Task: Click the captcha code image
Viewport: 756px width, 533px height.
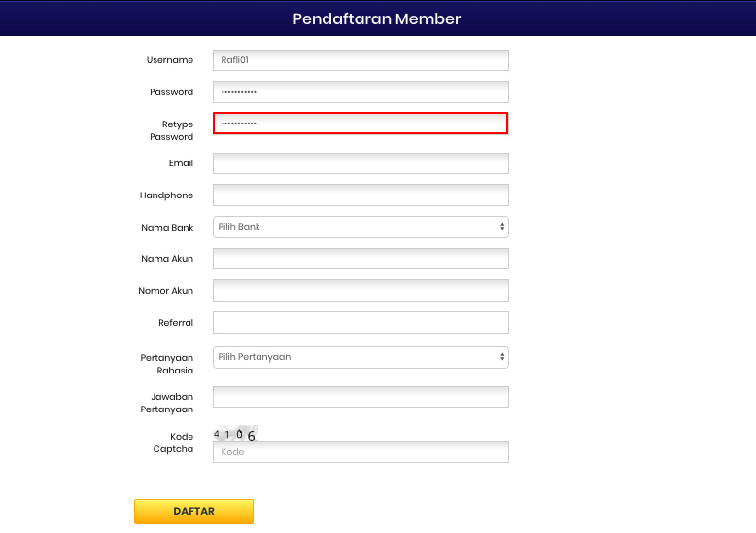Action: coord(235,434)
